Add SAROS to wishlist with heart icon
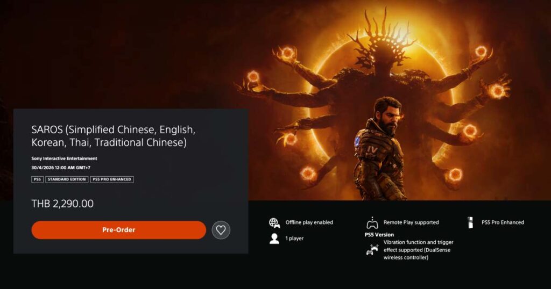The image size is (551, 289). tap(221, 230)
